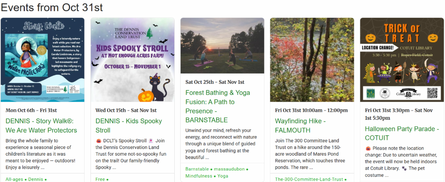Click the 'Free' tag on Spooky Stroll

[x=100, y=179]
